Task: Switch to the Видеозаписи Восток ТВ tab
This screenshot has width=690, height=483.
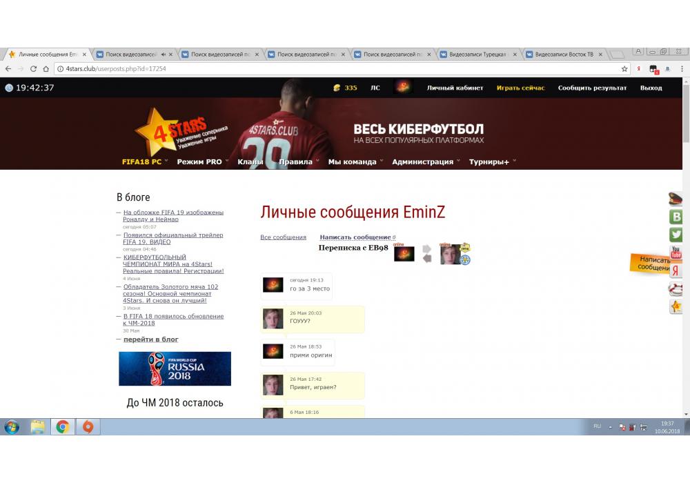Action: [x=564, y=54]
